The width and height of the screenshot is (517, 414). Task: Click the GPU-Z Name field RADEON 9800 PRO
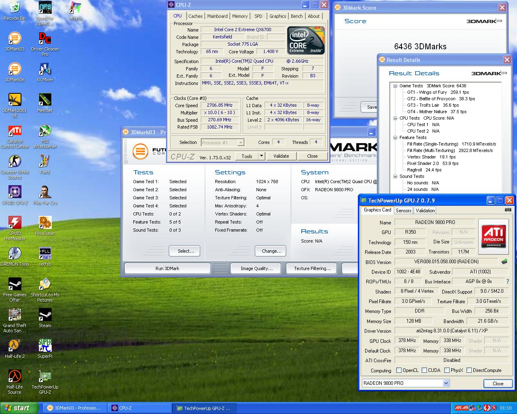click(435, 222)
